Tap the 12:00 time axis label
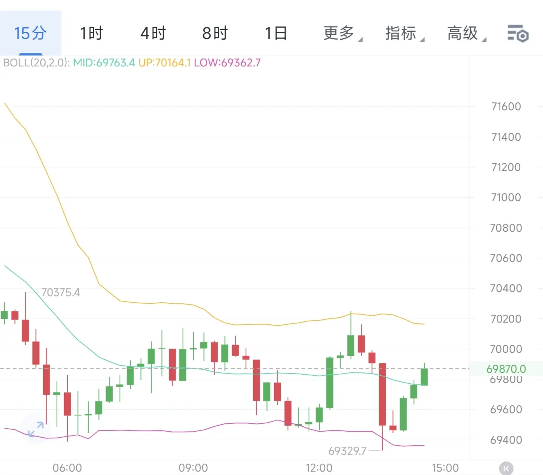 pyautogui.click(x=319, y=468)
